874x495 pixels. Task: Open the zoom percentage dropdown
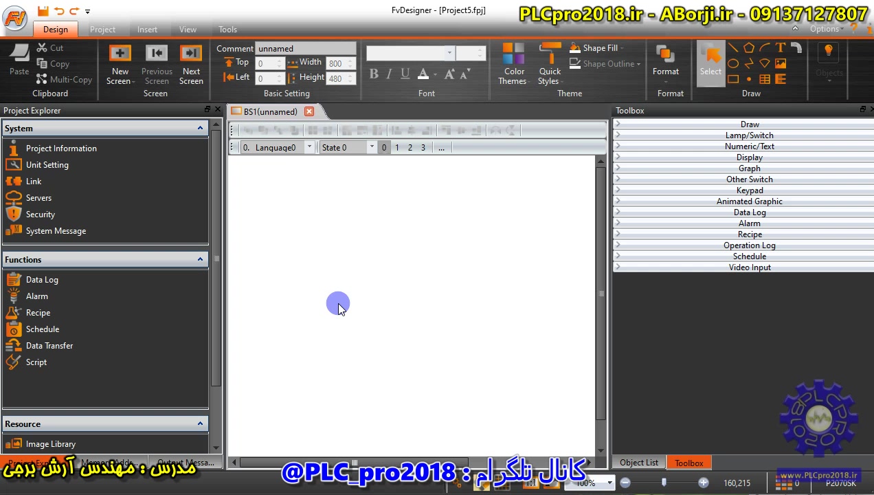tap(609, 483)
